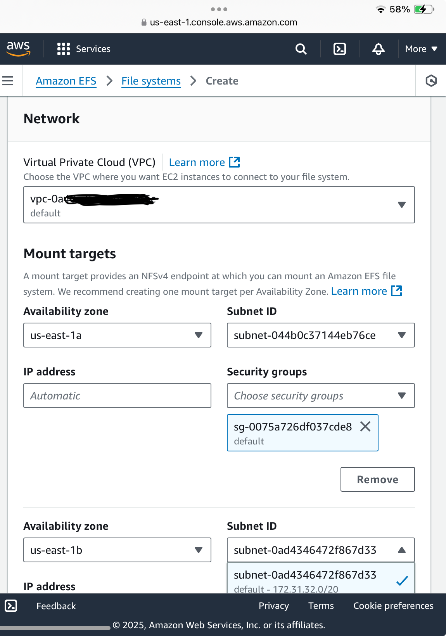The image size is (446, 636).
Task: Navigate to File systems breadcrumb
Action: 151,81
